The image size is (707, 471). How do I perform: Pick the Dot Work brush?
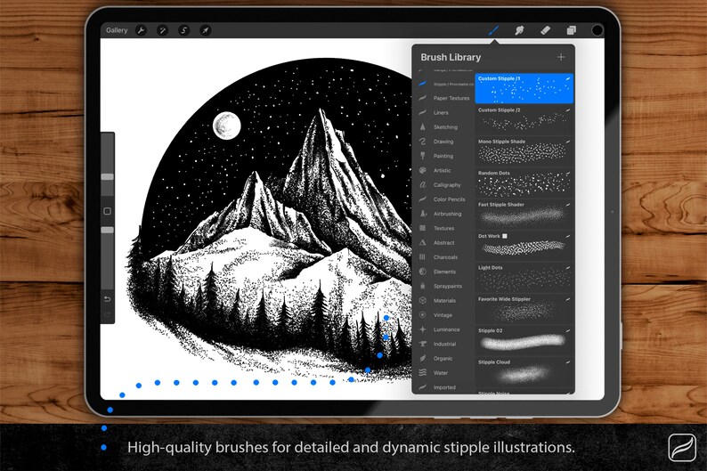pyautogui.click(x=524, y=246)
